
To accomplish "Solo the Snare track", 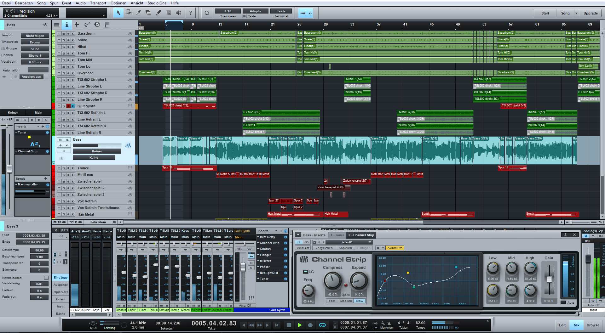I will [x=63, y=40].
